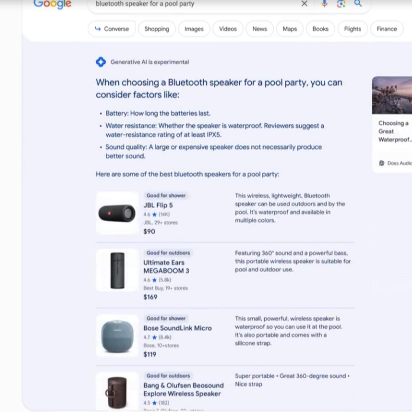Viewport: 412px width, 412px height.
Task: Go to the Maps tab
Action: [x=290, y=29]
